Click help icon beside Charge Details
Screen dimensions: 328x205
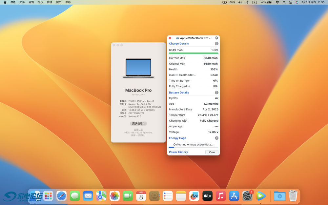[216, 44]
